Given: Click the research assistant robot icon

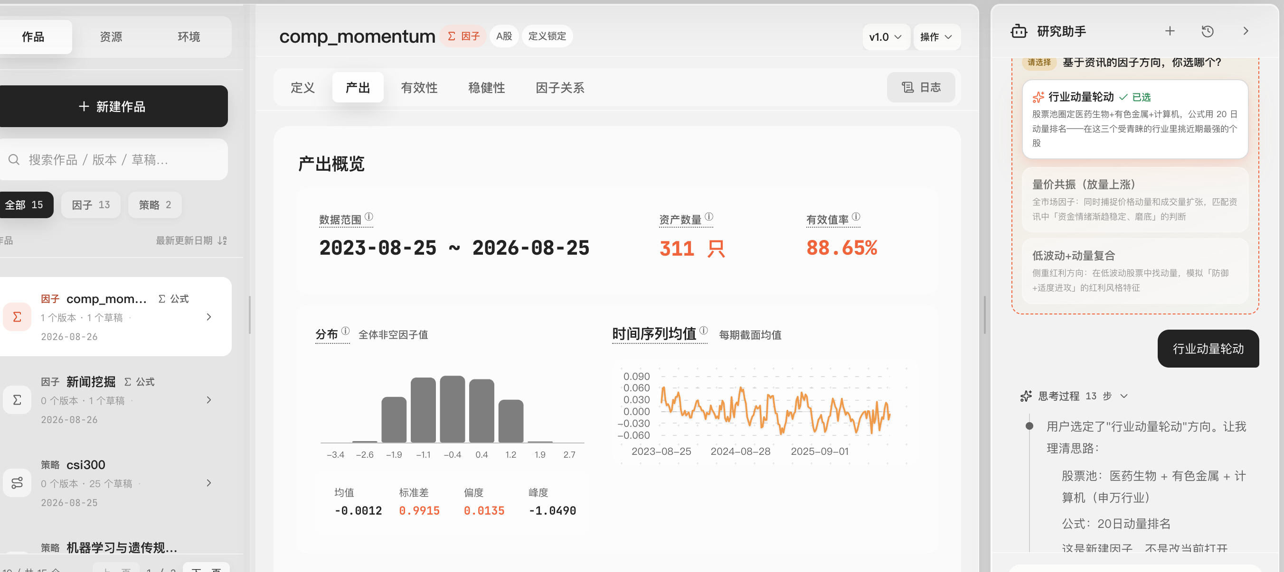Looking at the screenshot, I should [1019, 31].
